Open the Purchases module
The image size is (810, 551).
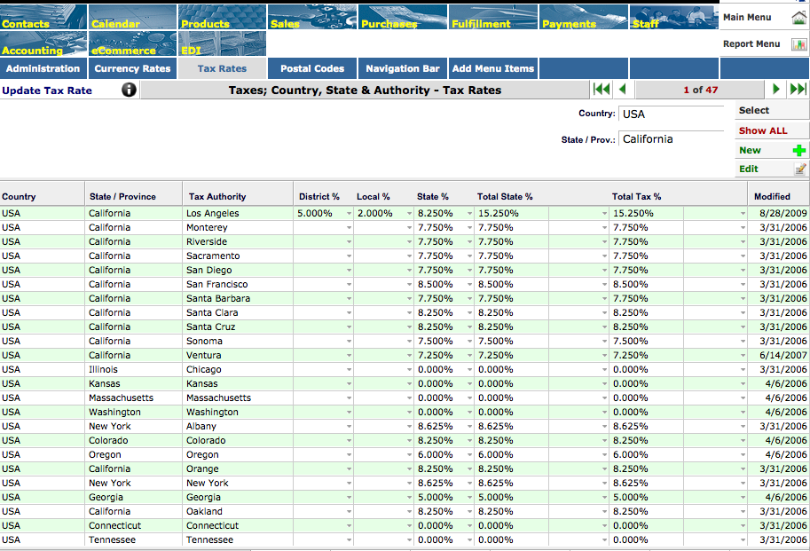click(403, 17)
